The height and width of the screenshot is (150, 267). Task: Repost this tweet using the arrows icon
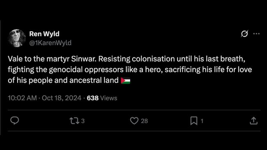74,121
